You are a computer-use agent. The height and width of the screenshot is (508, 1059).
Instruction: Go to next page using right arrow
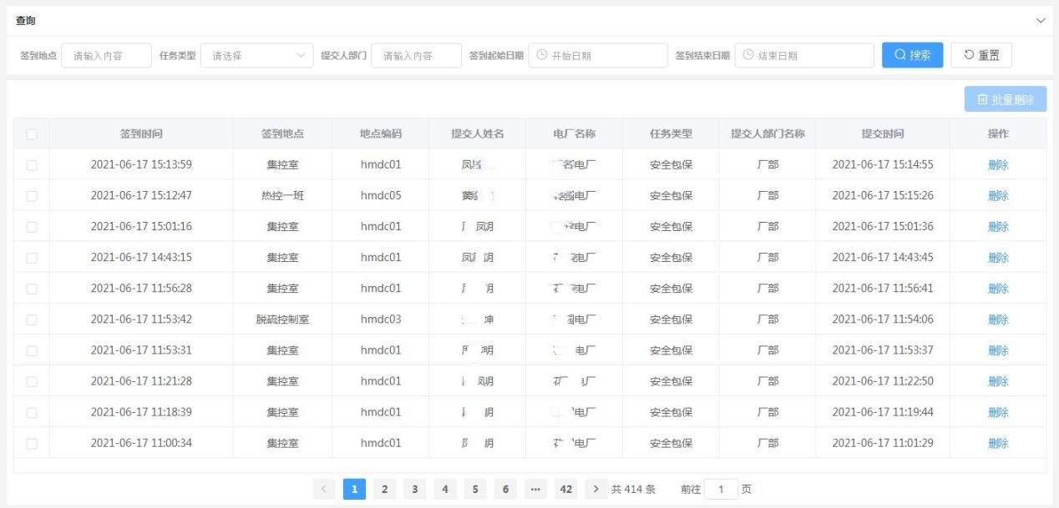point(595,490)
